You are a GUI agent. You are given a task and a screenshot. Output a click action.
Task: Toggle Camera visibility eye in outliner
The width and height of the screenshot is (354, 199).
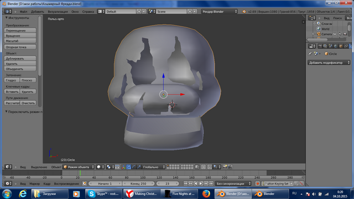pyautogui.click(x=335, y=34)
